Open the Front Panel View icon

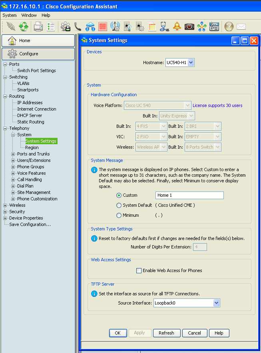[214, 26]
